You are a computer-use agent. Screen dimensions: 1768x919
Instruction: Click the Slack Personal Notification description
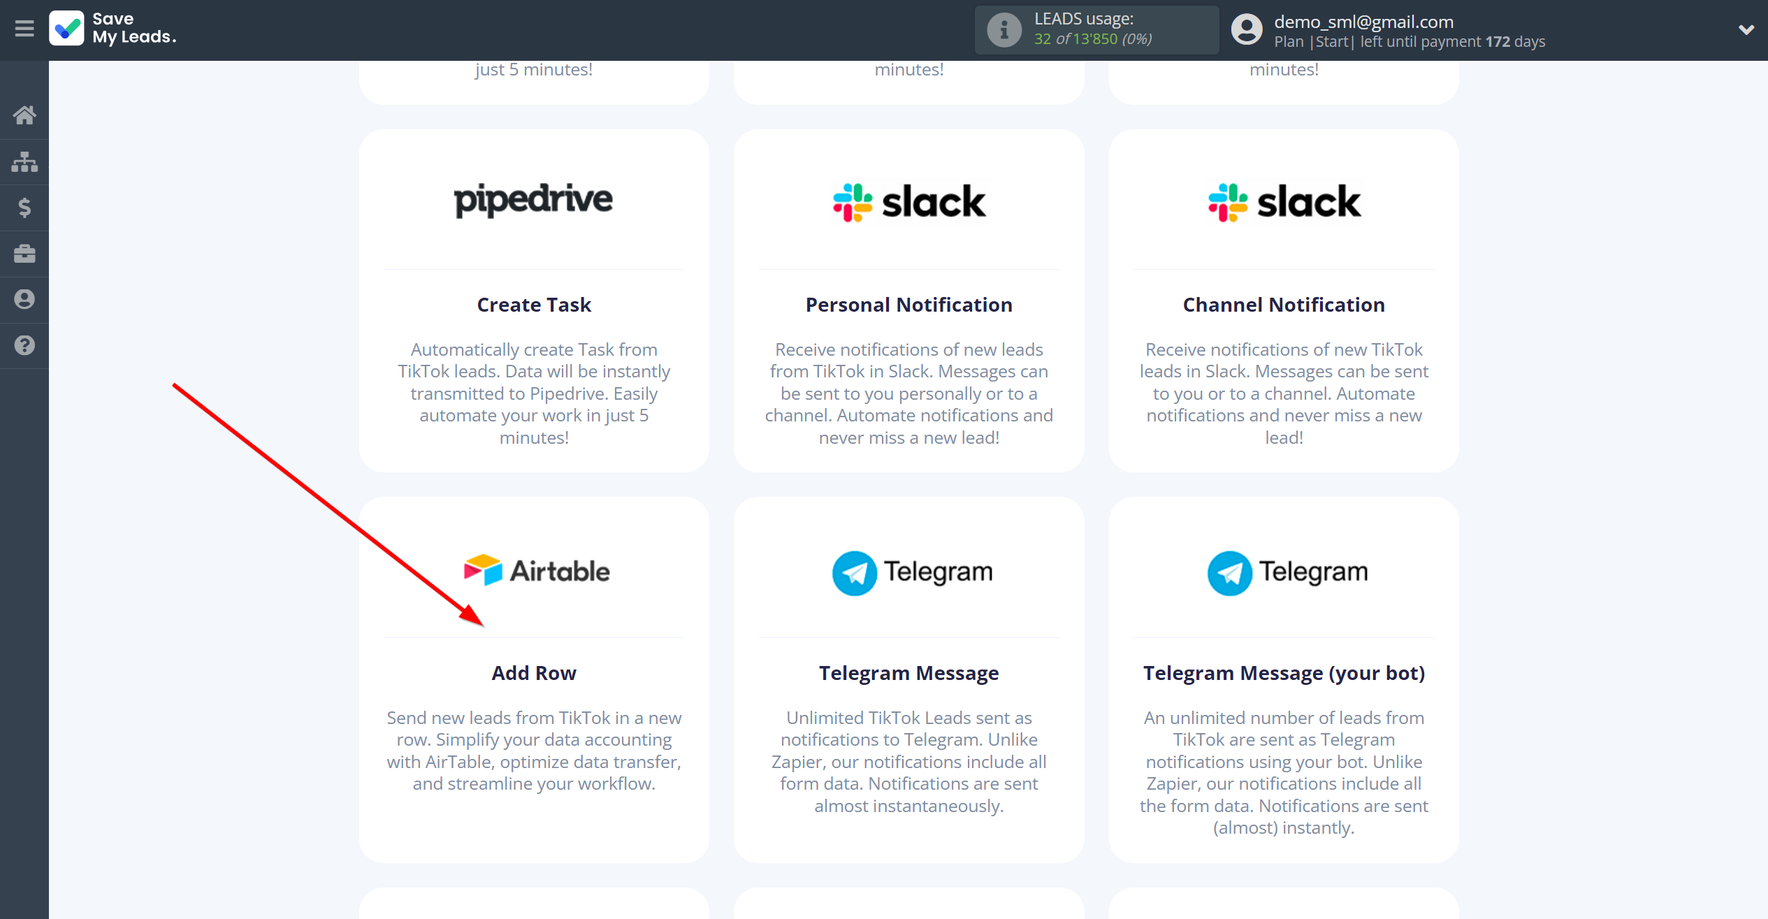pyautogui.click(x=909, y=393)
